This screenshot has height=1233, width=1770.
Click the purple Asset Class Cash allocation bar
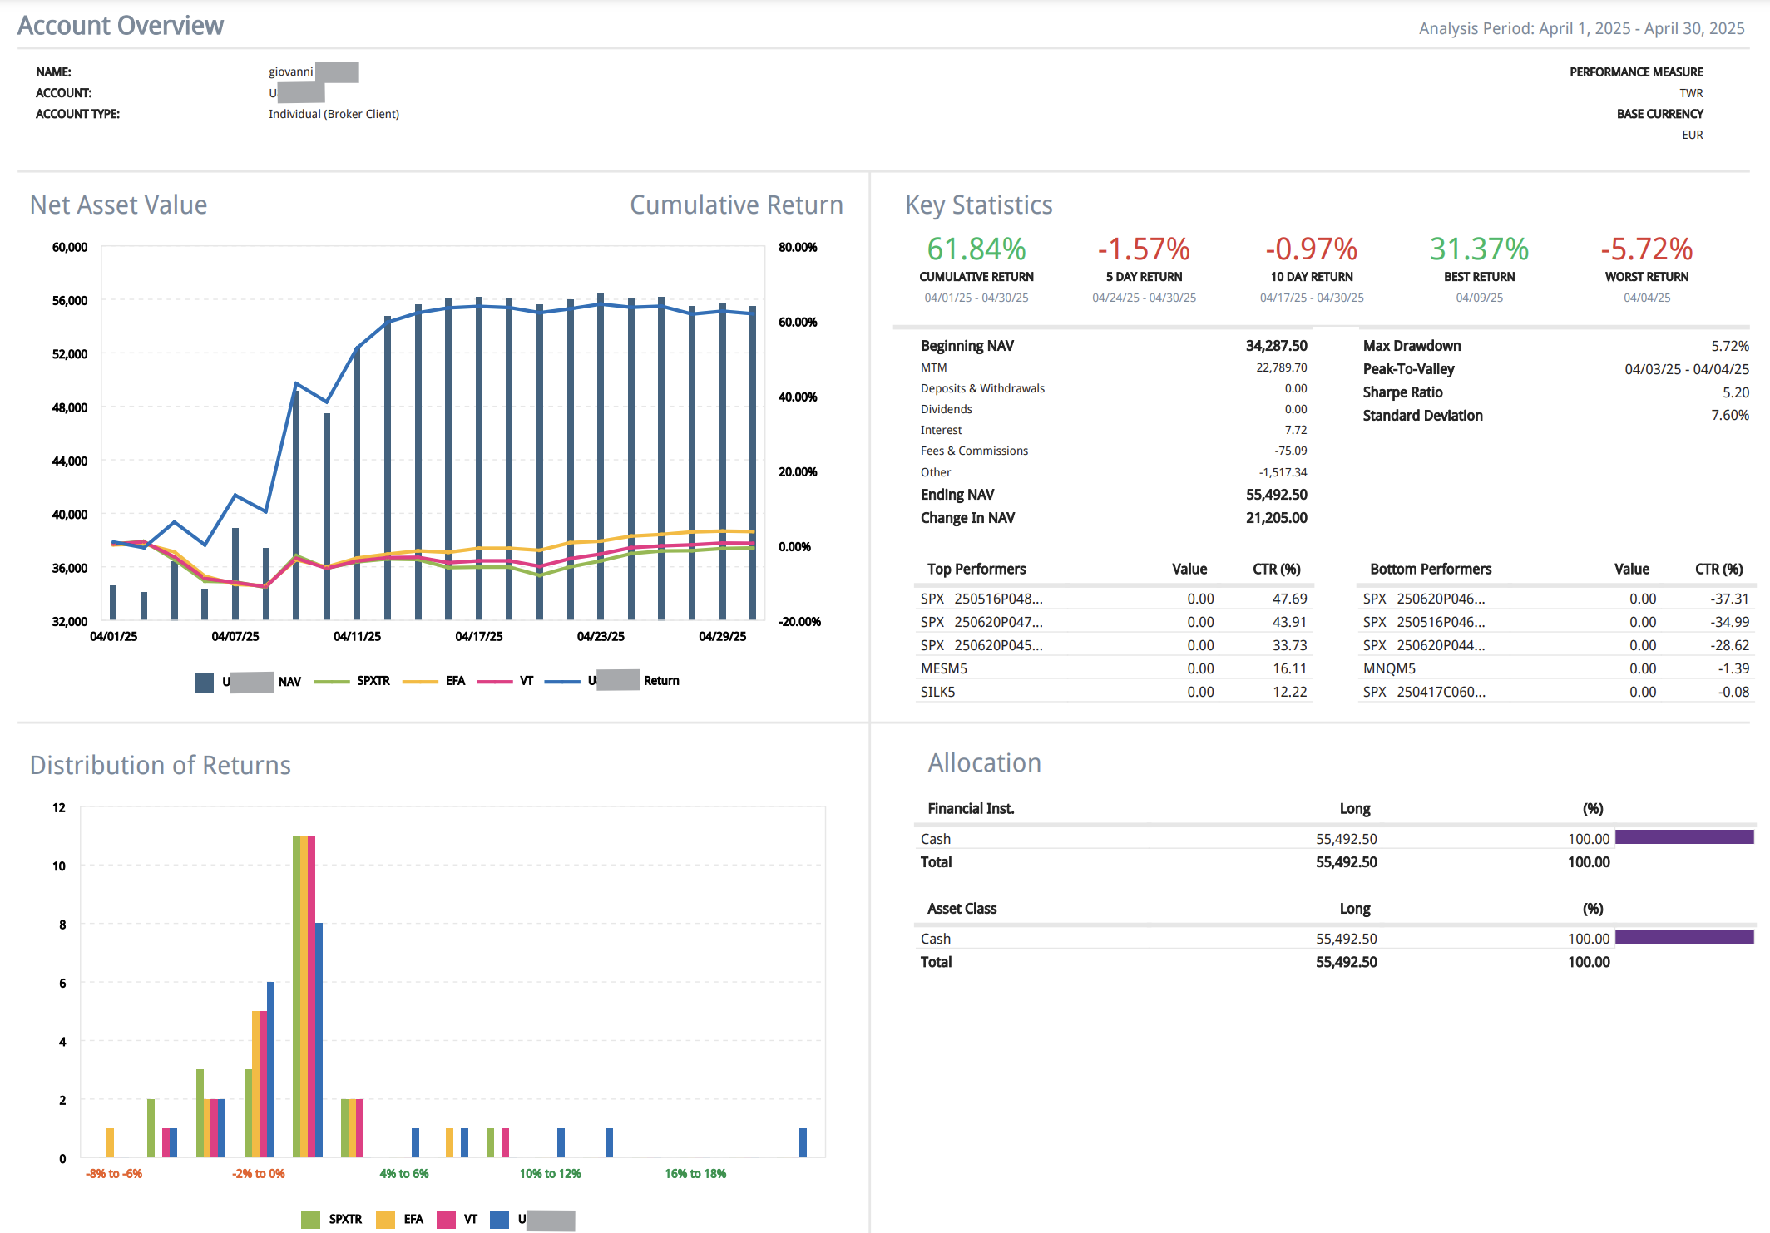(1683, 937)
